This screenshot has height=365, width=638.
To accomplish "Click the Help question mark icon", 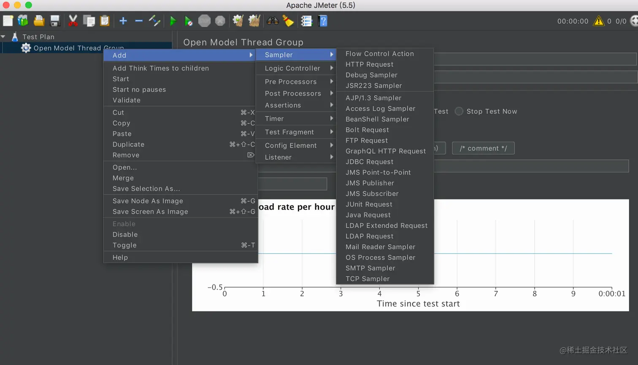I will [323, 21].
